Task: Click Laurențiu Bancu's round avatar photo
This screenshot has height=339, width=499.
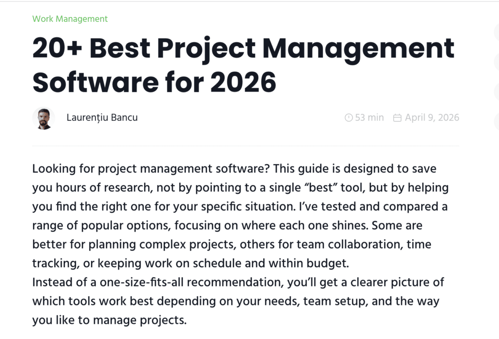Action: click(43, 119)
